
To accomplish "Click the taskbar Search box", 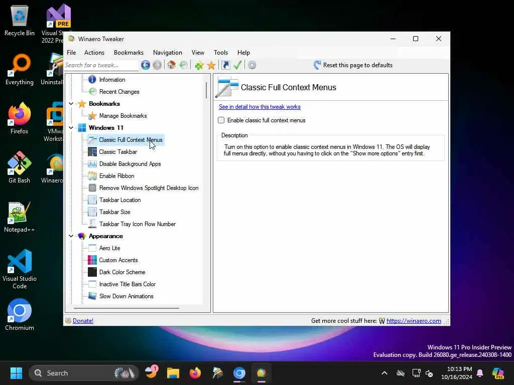I will pyautogui.click(x=84, y=373).
